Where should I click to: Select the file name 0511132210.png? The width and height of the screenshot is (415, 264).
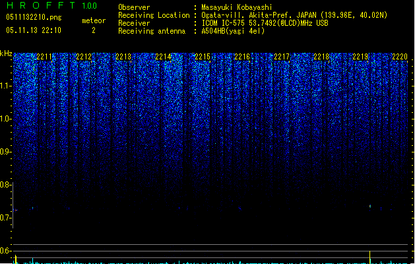click(x=34, y=17)
